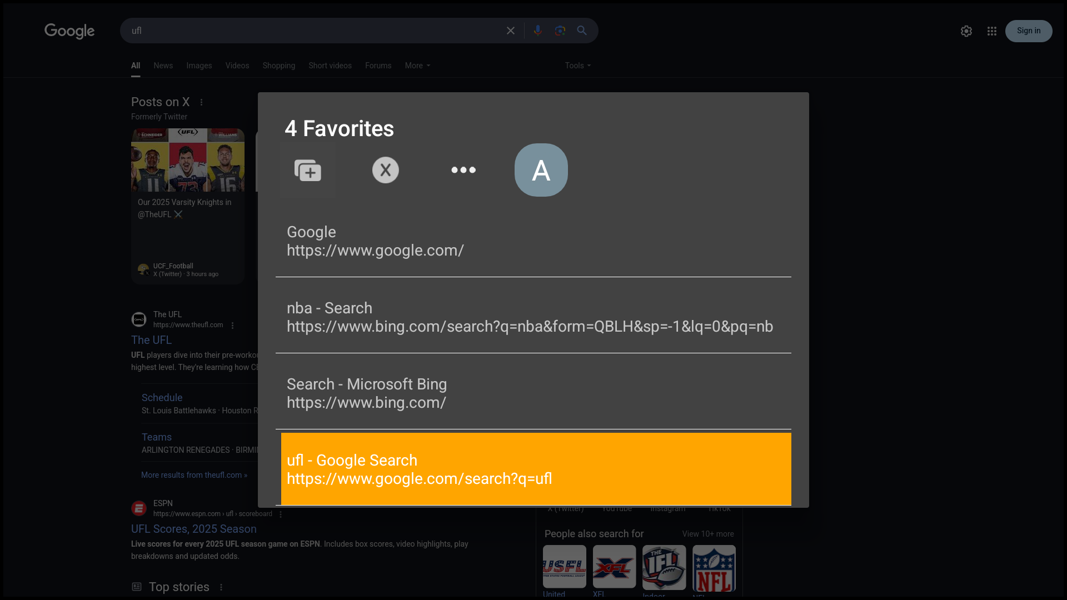Screen dimensions: 1067x600
Task: Open Google Lens image search
Action: (x=560, y=31)
